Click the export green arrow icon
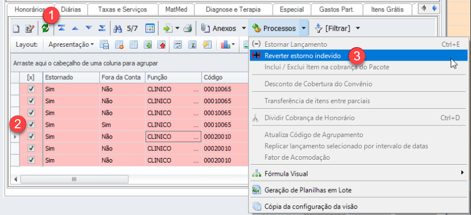 [x=167, y=29]
